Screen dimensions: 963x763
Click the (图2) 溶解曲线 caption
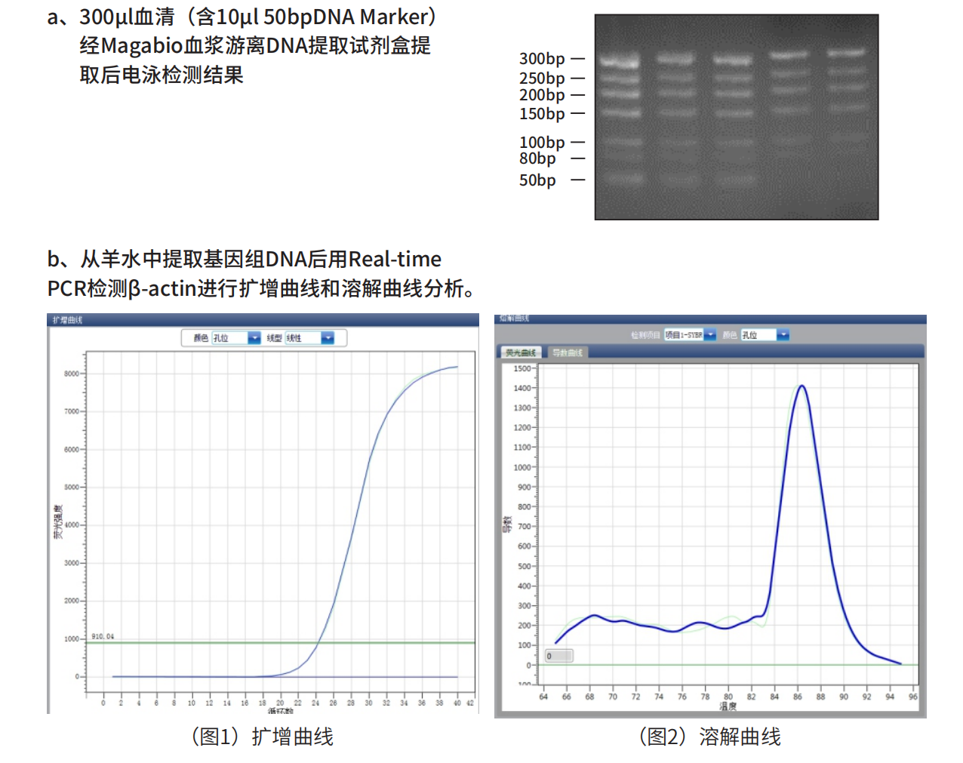point(709,737)
